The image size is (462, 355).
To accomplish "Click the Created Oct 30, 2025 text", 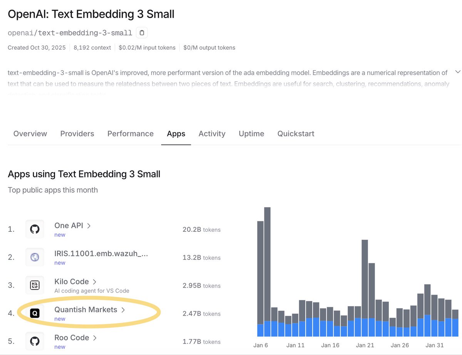I will [37, 48].
